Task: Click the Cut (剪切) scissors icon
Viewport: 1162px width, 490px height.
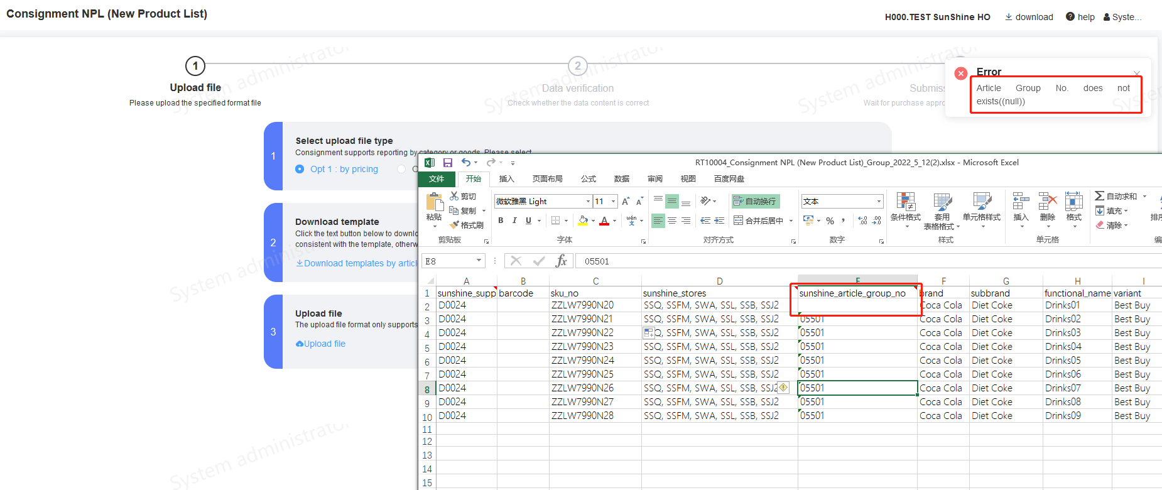Action: click(x=454, y=197)
